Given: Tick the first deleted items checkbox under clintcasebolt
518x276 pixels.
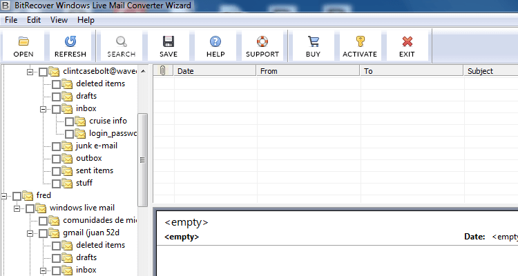Looking at the screenshot, I should [x=56, y=84].
